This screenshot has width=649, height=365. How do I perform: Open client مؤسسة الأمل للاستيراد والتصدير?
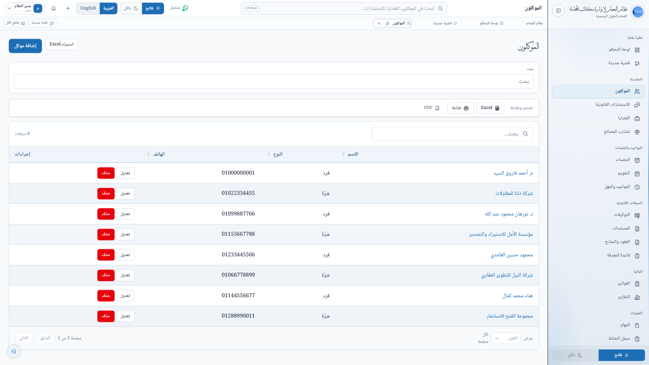(501, 235)
